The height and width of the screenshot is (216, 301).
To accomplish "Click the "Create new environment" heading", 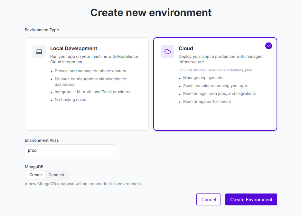I will (151, 13).
